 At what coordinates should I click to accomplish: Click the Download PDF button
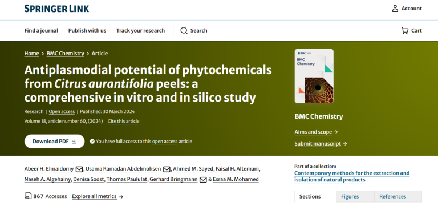click(55, 142)
